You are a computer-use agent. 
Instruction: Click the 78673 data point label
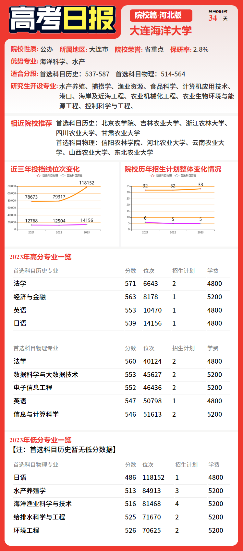point(31,197)
